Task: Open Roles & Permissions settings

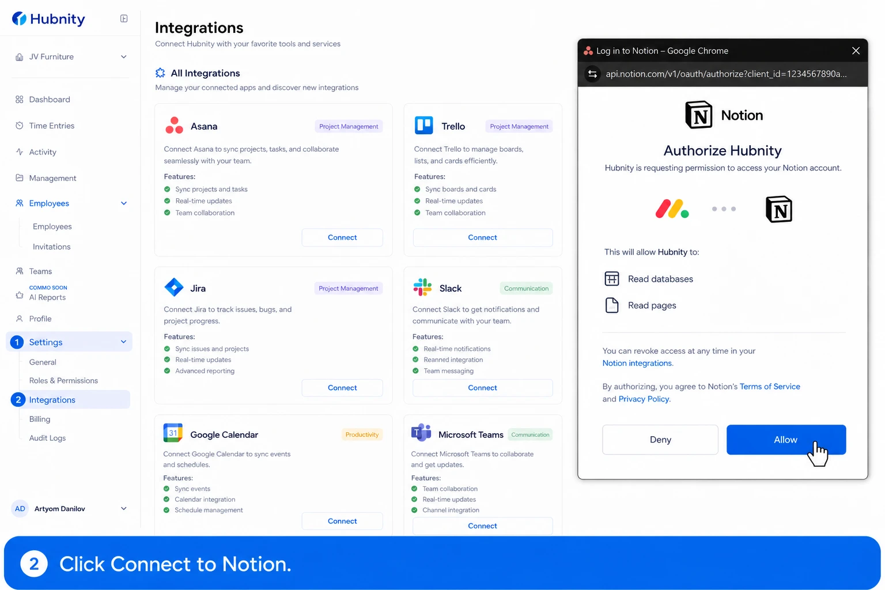Action: pos(63,381)
